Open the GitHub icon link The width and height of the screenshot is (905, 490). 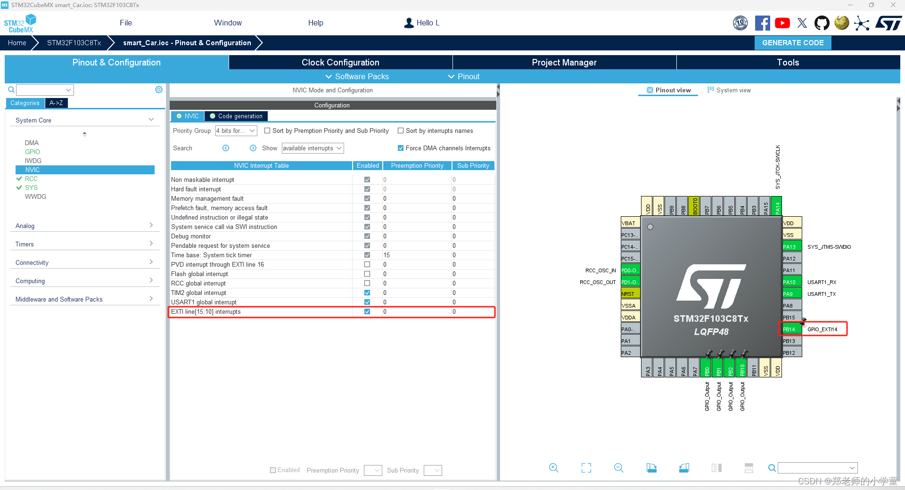(822, 23)
